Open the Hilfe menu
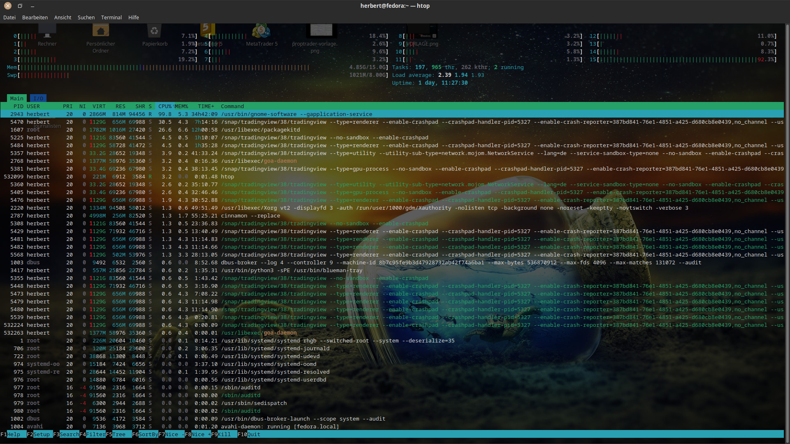The width and height of the screenshot is (790, 444). tap(133, 17)
